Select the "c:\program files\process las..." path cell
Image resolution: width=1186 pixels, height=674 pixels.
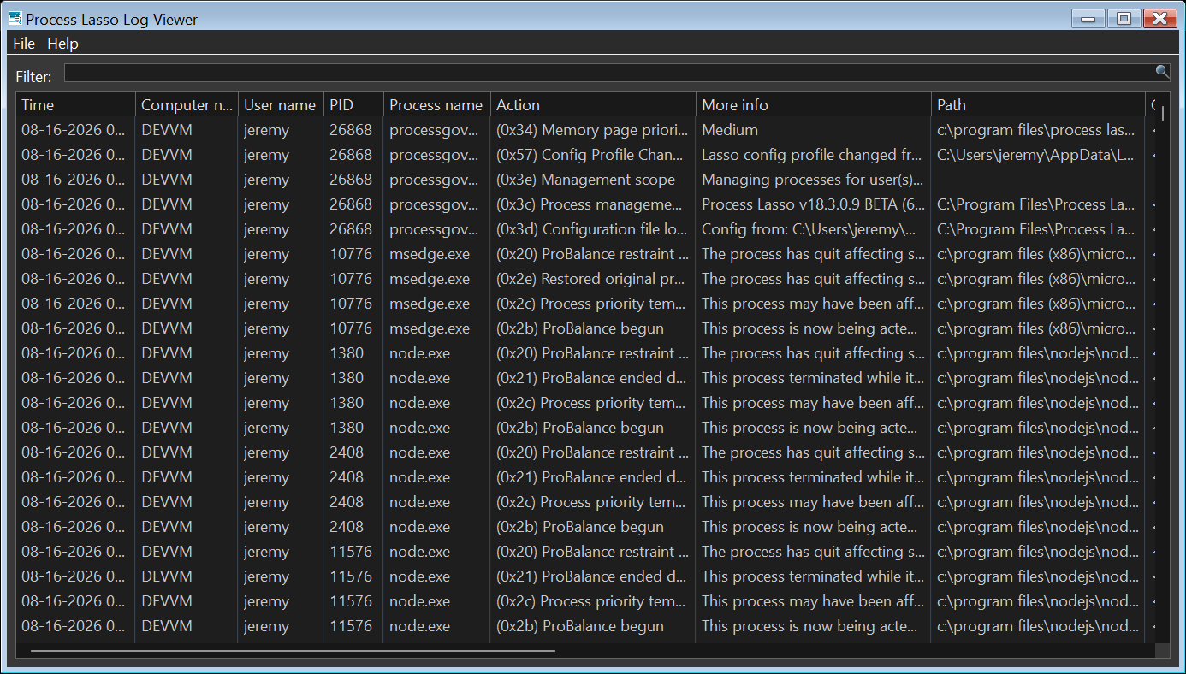click(x=1036, y=130)
